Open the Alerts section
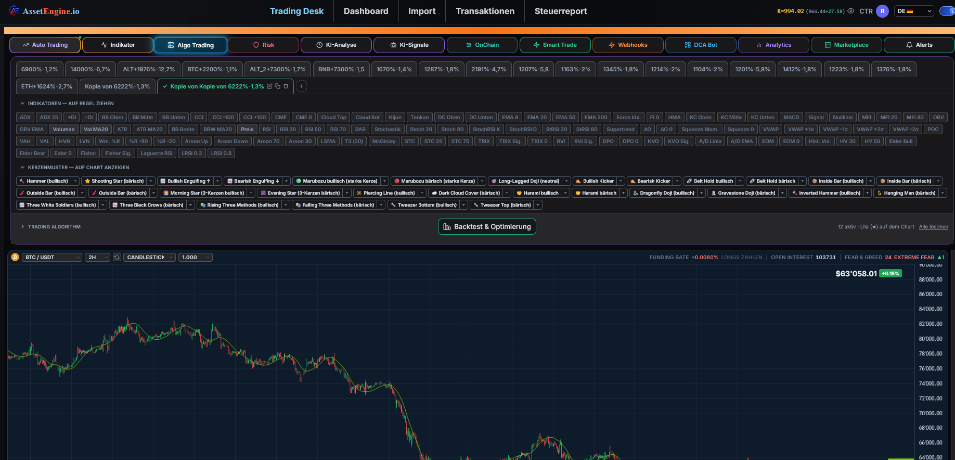Image resolution: width=955 pixels, height=460 pixels. (x=919, y=45)
